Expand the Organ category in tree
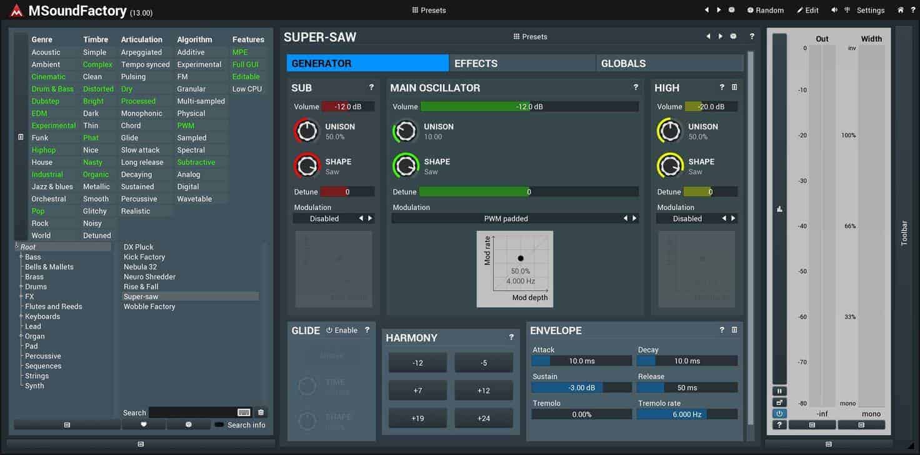 [x=21, y=336]
